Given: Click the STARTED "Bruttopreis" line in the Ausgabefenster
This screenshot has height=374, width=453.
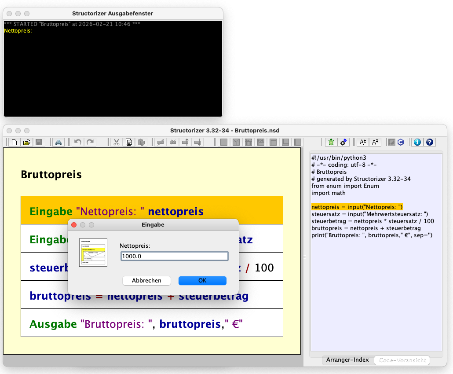Looking at the screenshot, I should point(72,24).
